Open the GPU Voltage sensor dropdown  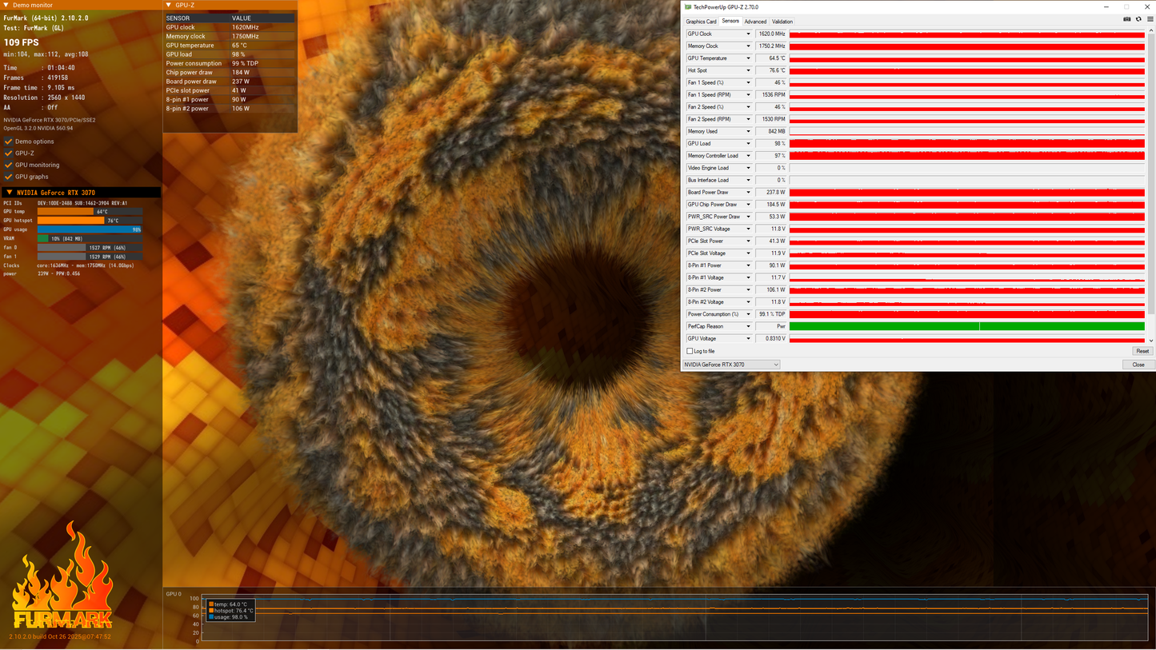pos(748,338)
